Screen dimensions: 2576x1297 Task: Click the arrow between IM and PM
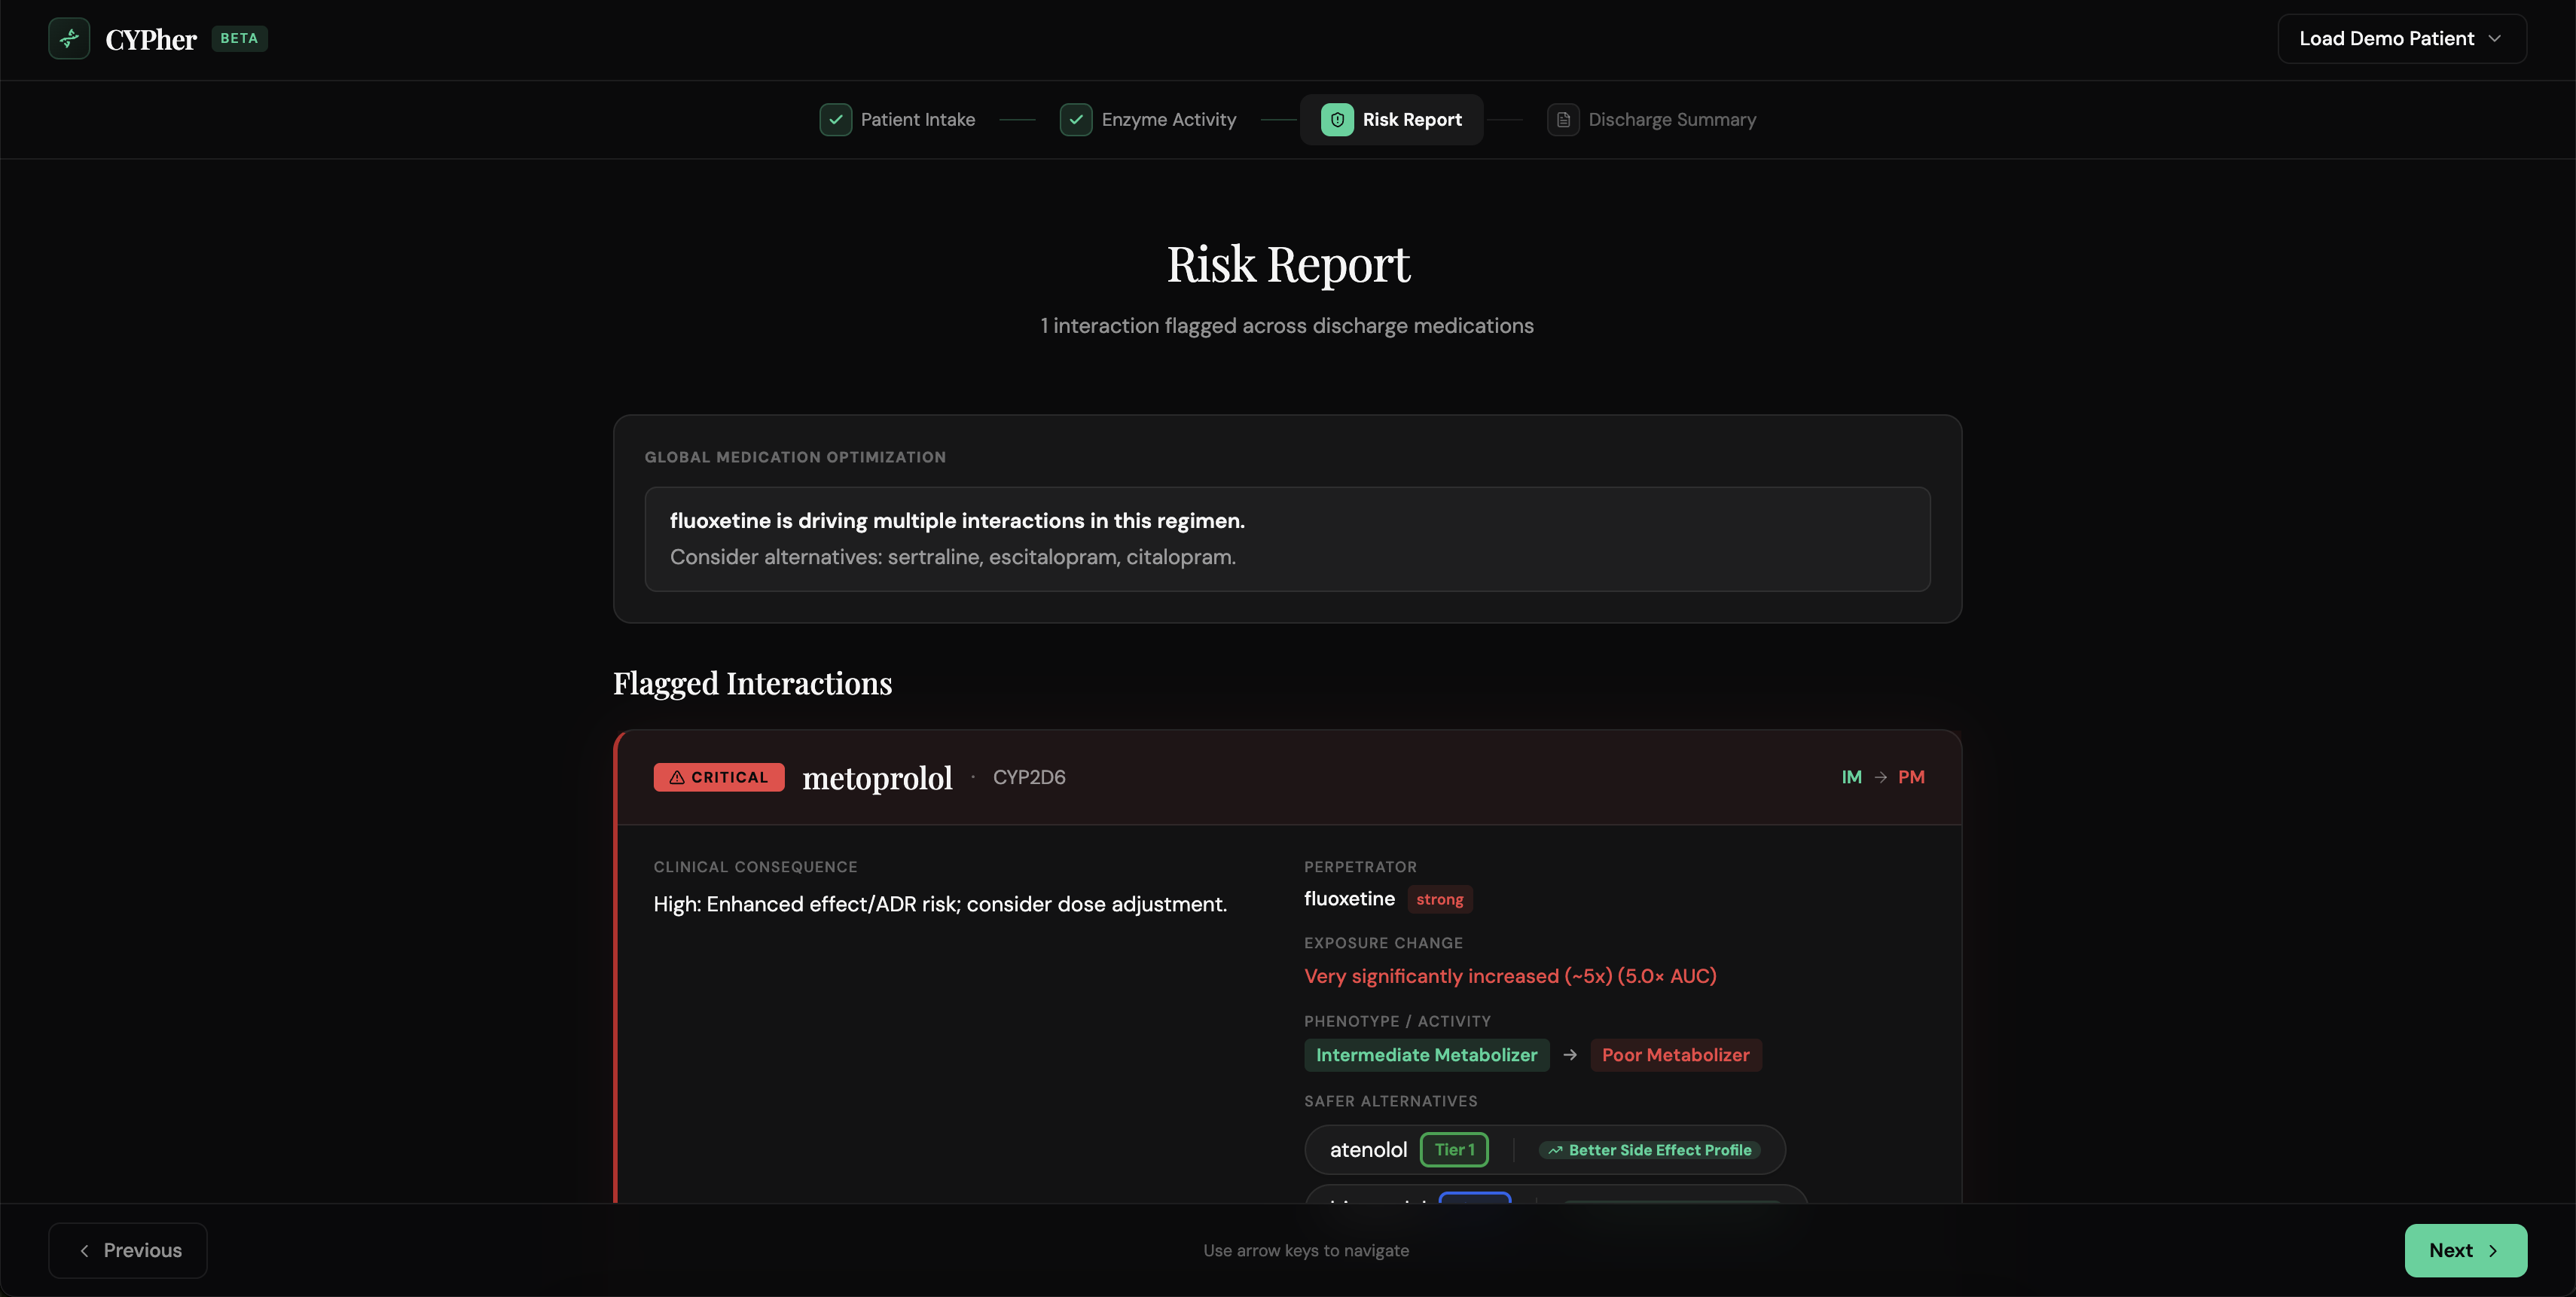pos(1880,777)
